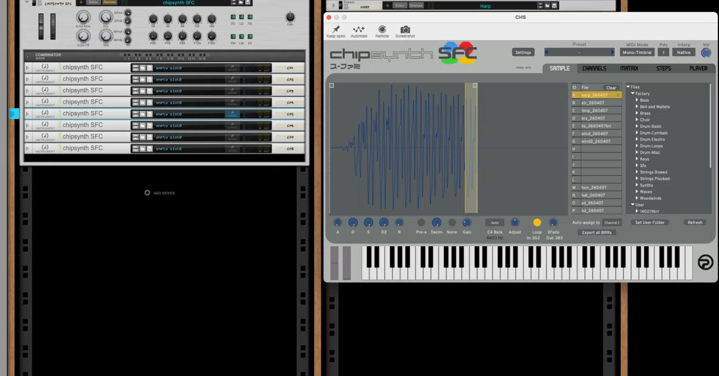This screenshot has height=376, width=719.
Task: Click the Remote icon in CH5 window
Action: click(382, 29)
